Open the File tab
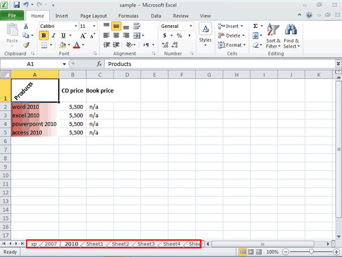The image size is (342, 257). (x=12, y=16)
